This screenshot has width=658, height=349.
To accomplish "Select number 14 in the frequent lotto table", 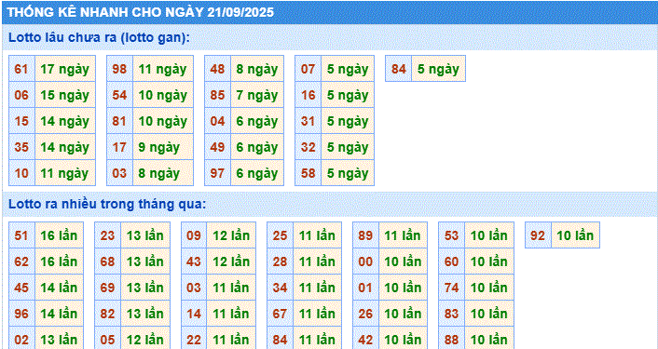I will pos(194,314).
